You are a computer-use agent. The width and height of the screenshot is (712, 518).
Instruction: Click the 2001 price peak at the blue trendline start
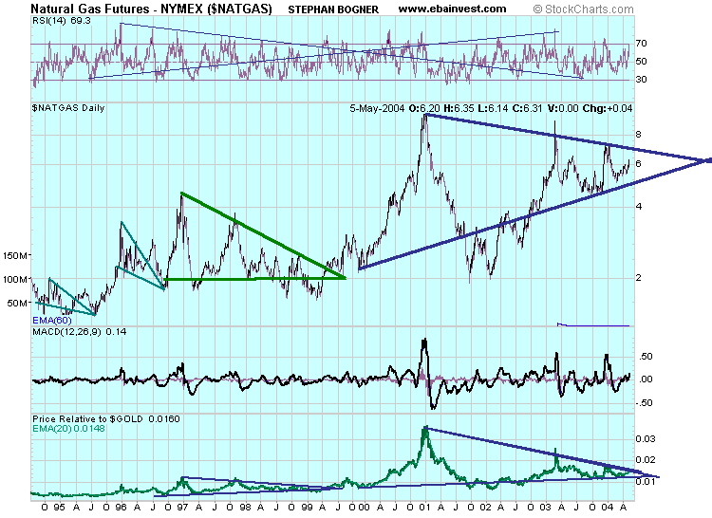(x=425, y=115)
